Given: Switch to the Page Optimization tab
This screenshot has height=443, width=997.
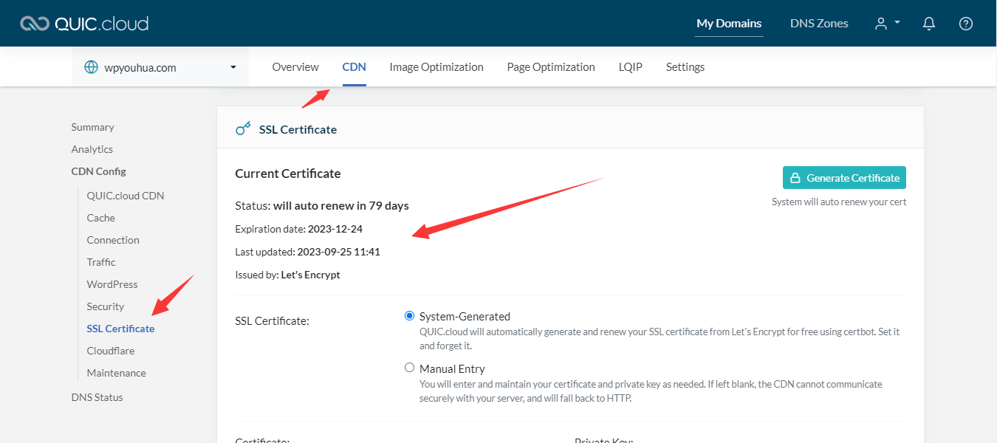Looking at the screenshot, I should pyautogui.click(x=551, y=67).
